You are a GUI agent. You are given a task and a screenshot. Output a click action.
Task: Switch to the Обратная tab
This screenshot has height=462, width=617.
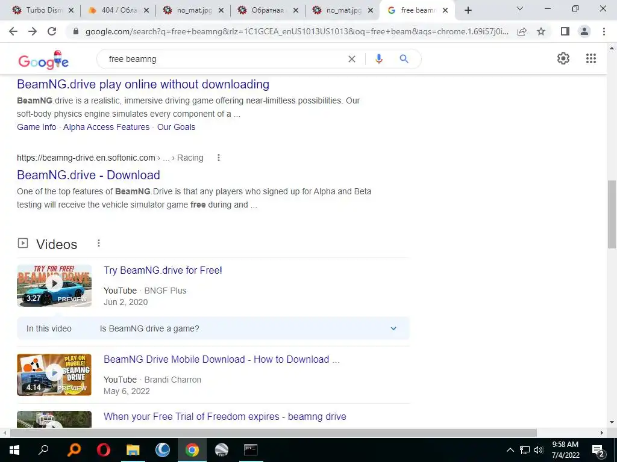(x=268, y=10)
